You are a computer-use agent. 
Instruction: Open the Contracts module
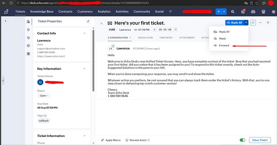65,12
